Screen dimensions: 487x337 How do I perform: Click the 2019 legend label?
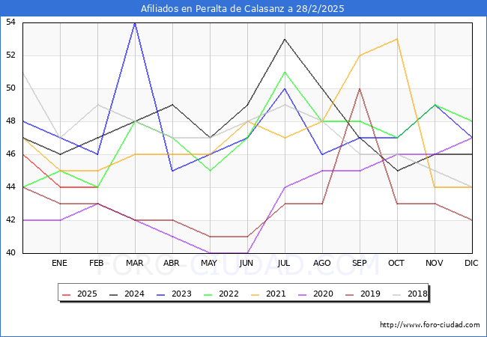click(x=370, y=294)
